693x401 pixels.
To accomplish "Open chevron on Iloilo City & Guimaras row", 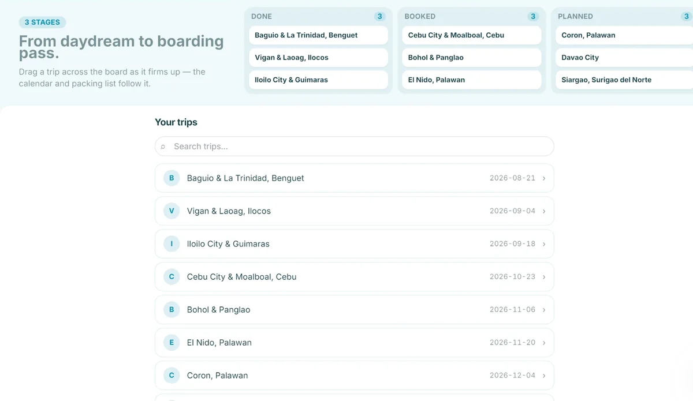I will coord(544,244).
